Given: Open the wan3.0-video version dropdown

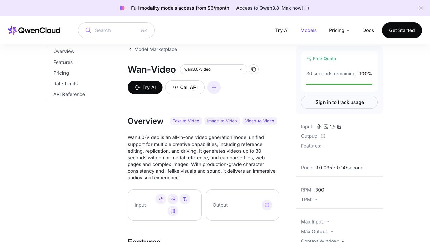Looking at the screenshot, I should click(214, 69).
